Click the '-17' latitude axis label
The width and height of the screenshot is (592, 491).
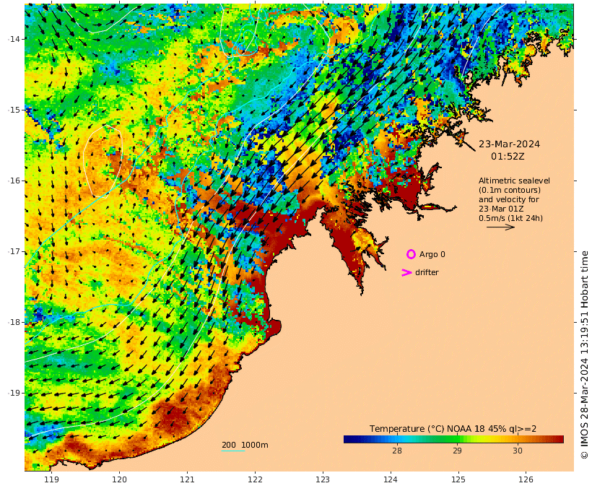[x=14, y=251]
